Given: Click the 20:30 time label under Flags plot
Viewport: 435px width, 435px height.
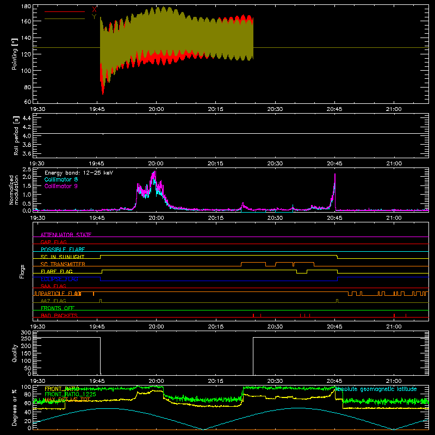Looking at the screenshot, I should click(x=275, y=327).
